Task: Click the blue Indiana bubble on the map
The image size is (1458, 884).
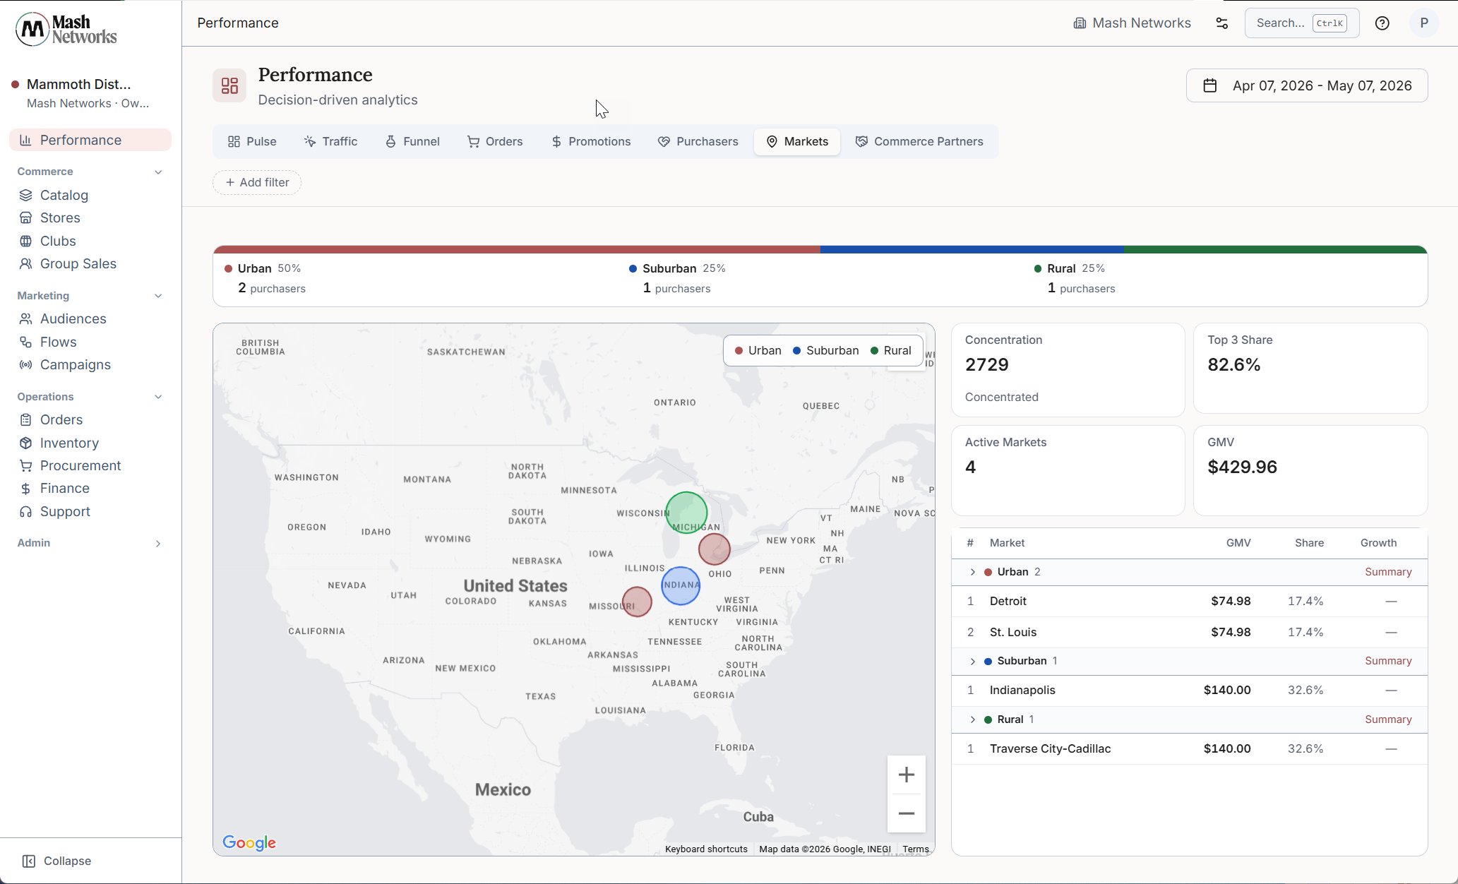Action: pyautogui.click(x=681, y=585)
